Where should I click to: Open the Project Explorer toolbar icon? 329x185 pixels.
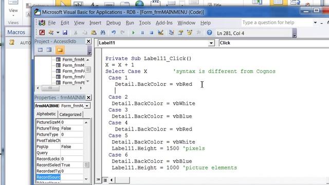point(171,32)
